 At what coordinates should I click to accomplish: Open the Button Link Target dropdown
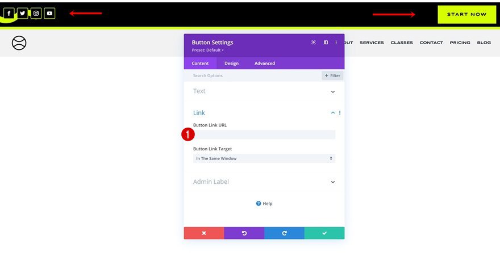[x=264, y=158]
